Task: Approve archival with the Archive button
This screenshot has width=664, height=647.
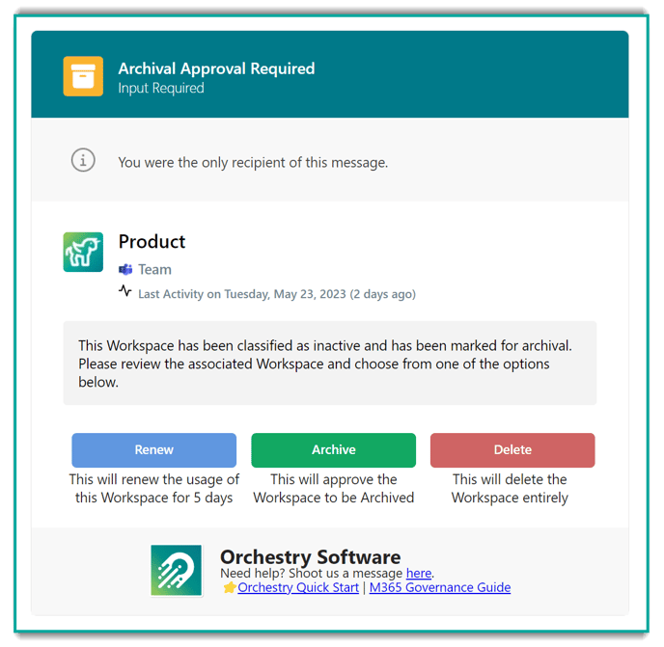Action: [333, 449]
